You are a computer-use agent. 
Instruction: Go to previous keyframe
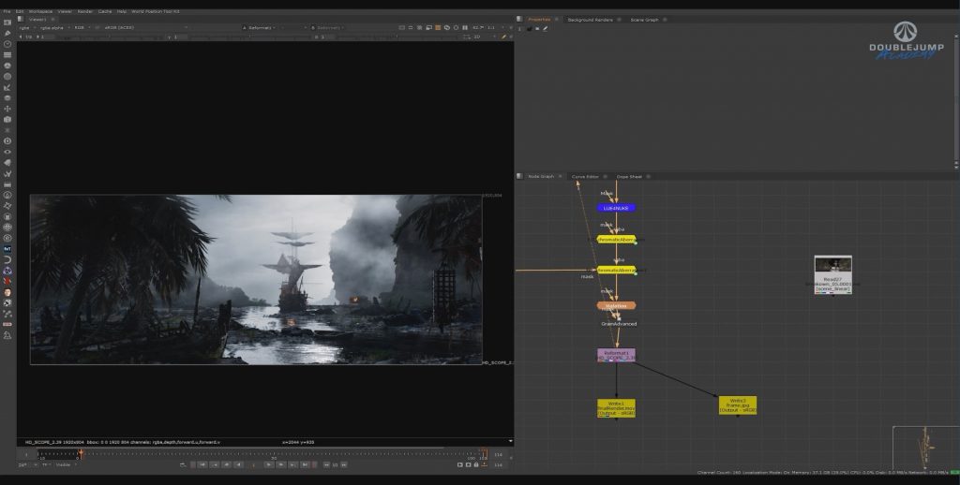click(x=215, y=464)
